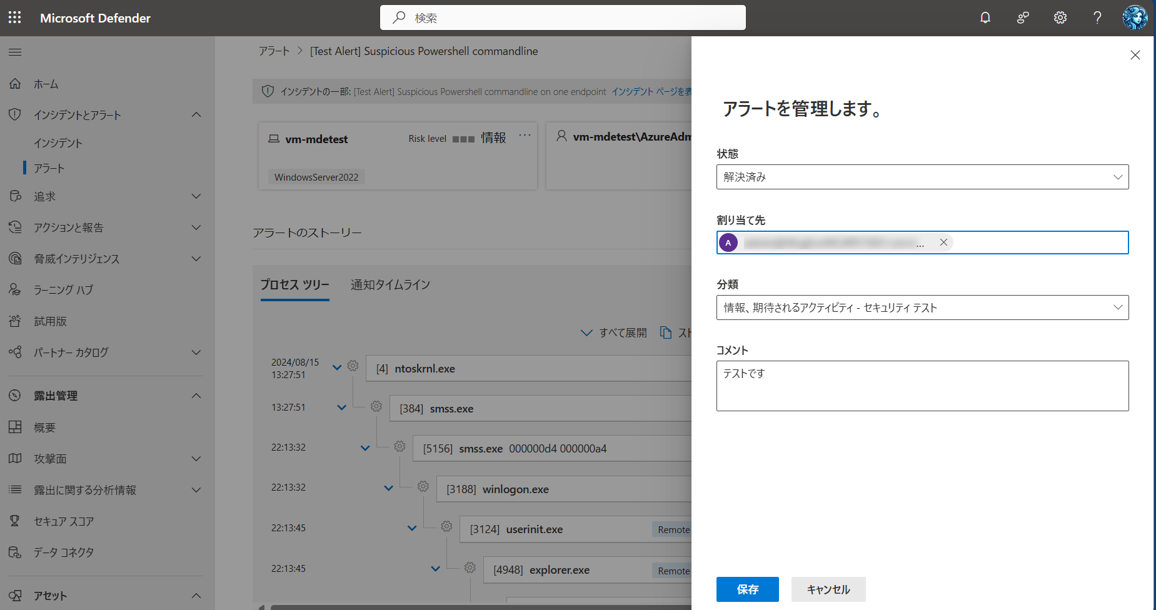Screen dimensions: 1156x610
Task: Select the プロセス ツリー tab
Action: [294, 285]
